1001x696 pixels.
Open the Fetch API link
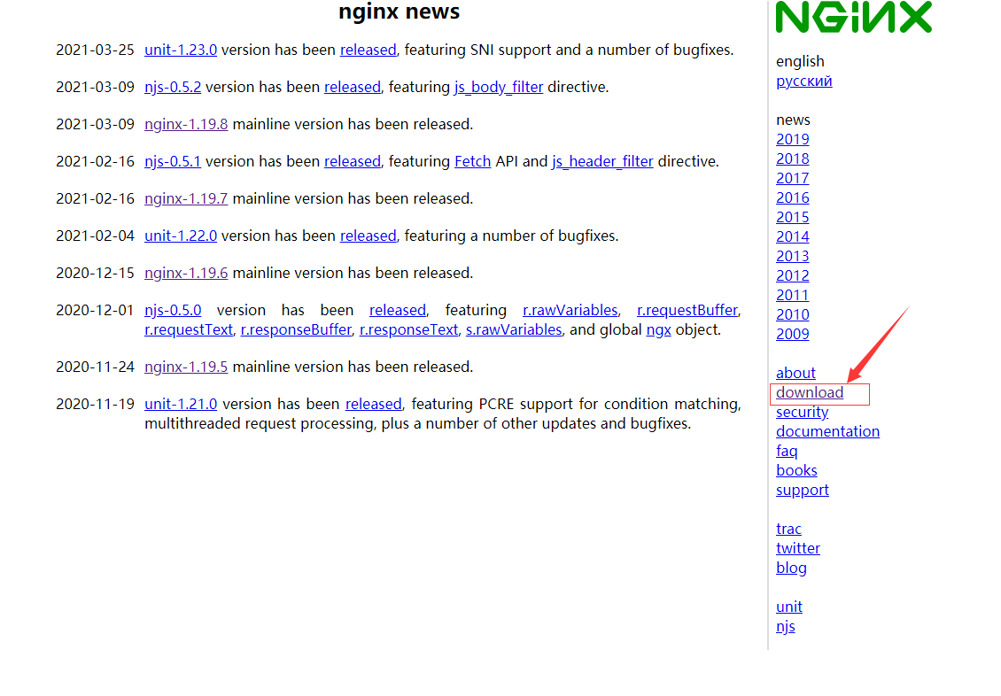472,161
